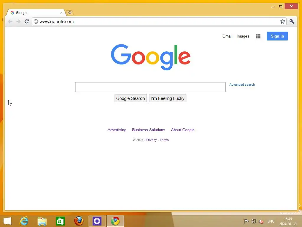Click the Chrome taskbar icon
Image resolution: width=302 pixels, height=227 pixels.
pyautogui.click(x=115, y=221)
